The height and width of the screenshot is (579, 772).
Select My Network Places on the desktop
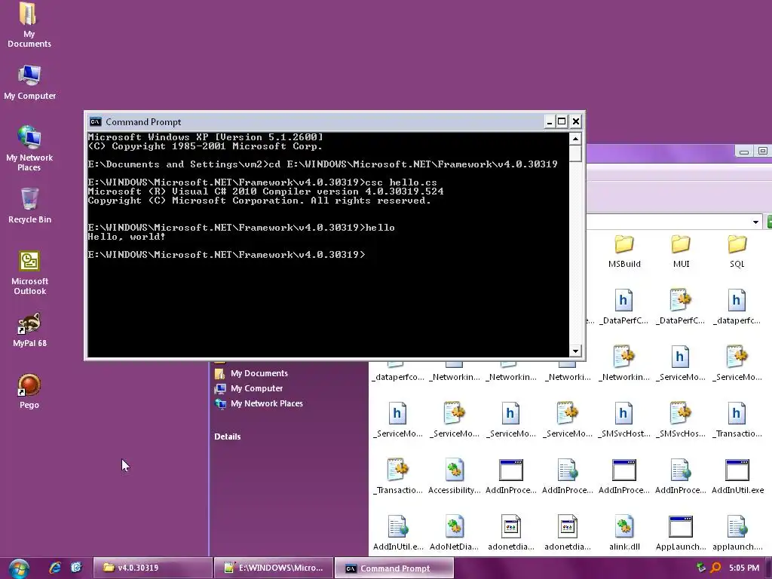pyautogui.click(x=29, y=148)
